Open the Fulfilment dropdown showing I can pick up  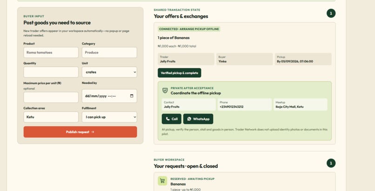pos(109,117)
